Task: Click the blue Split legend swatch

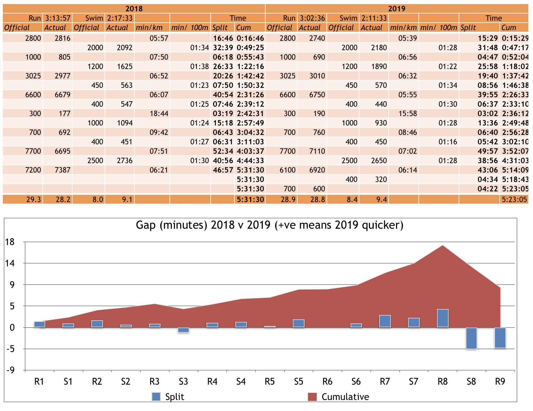Action: pos(156,397)
